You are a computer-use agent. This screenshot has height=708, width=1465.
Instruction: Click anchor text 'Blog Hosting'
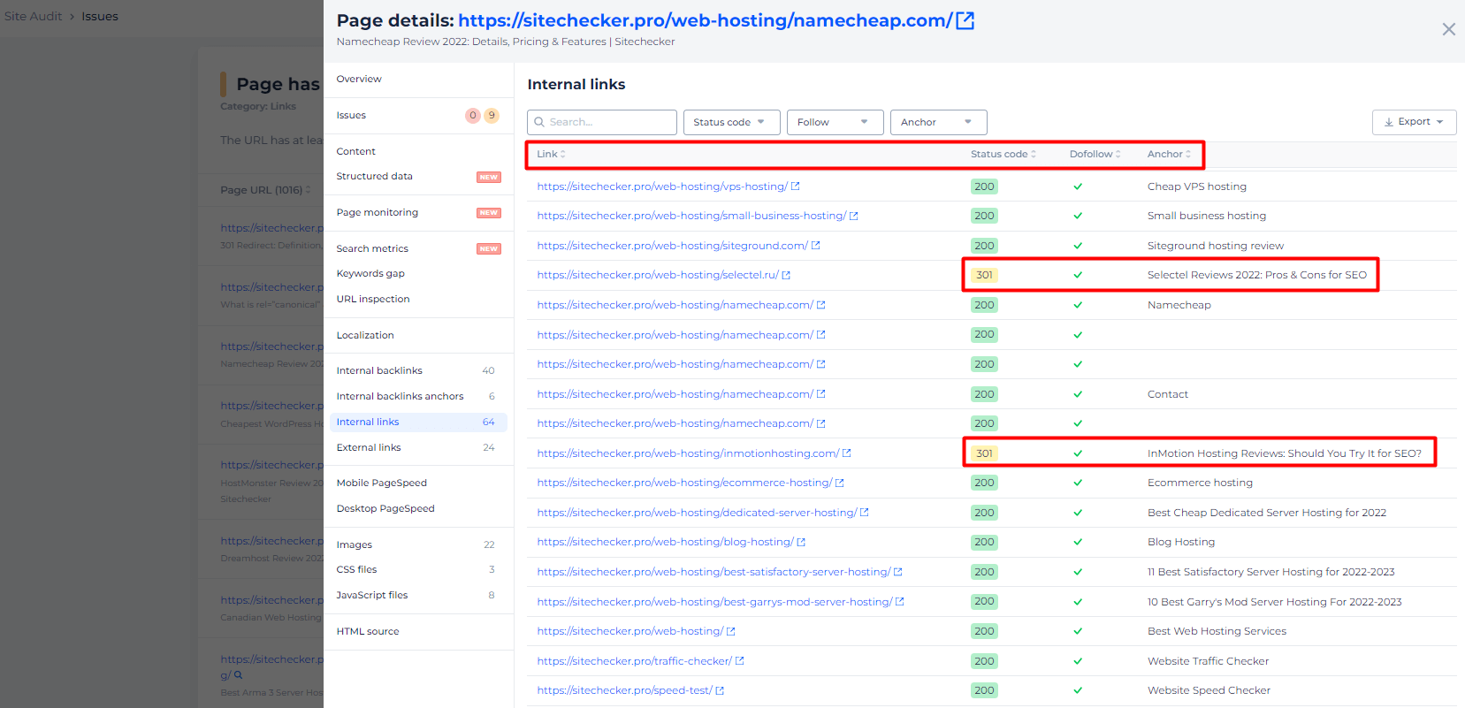pos(1181,542)
